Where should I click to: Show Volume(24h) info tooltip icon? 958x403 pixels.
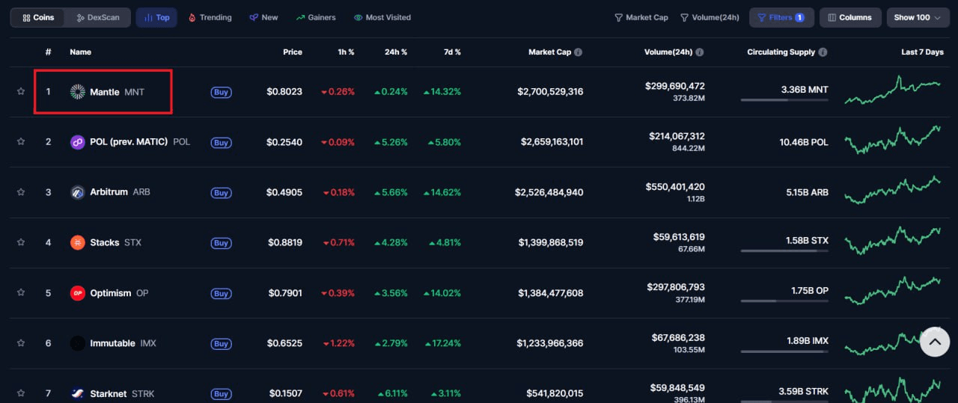(x=699, y=52)
